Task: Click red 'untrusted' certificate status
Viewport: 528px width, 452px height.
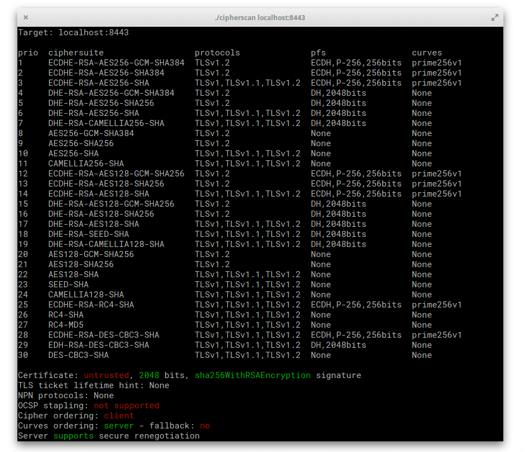Action: [x=107, y=375]
